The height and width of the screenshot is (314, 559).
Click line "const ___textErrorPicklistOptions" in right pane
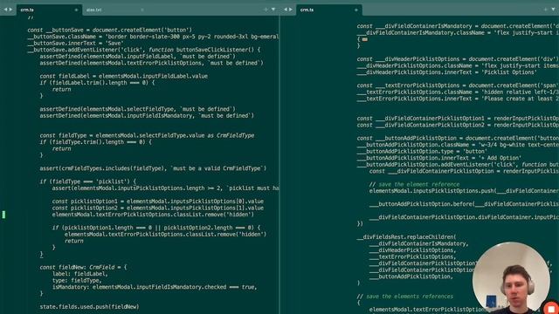[x=458, y=85]
